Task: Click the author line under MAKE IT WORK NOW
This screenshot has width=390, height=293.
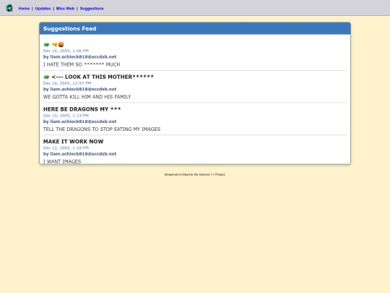Action: click(80, 154)
